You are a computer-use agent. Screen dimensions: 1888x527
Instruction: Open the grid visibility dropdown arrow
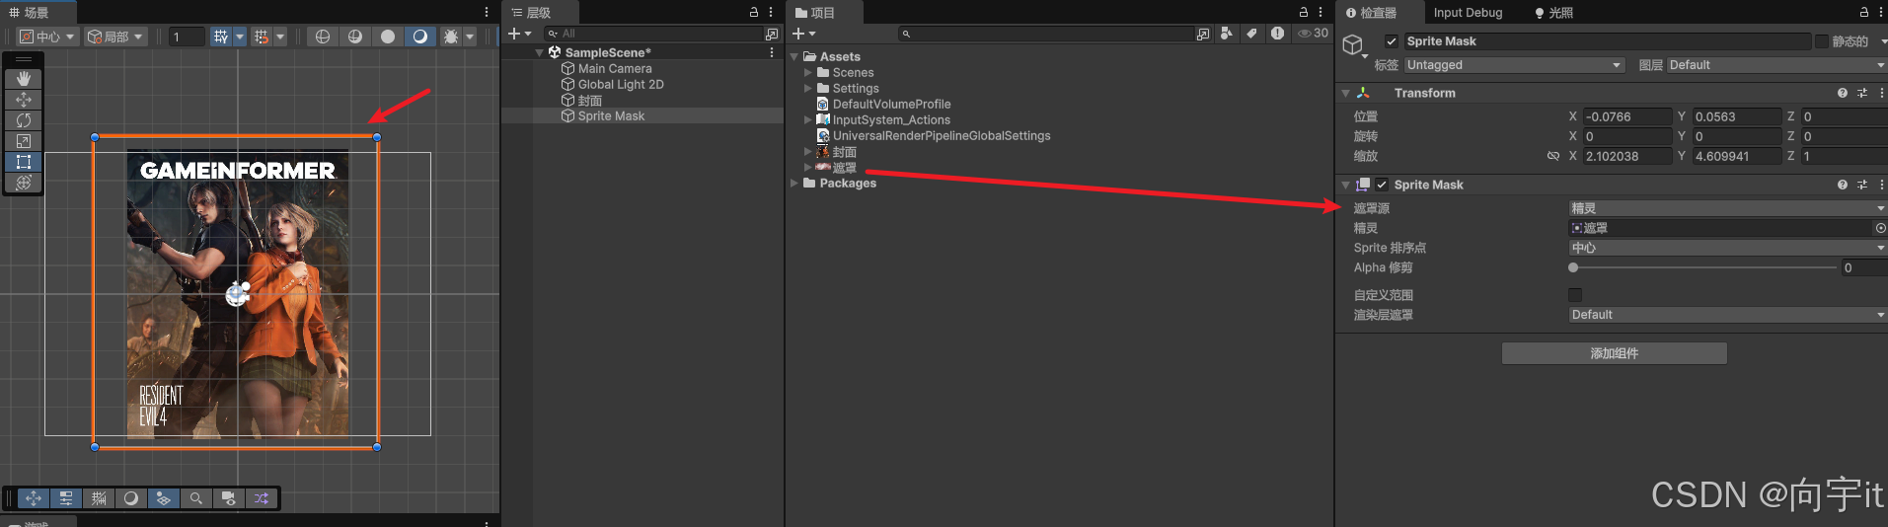pyautogui.click(x=240, y=37)
